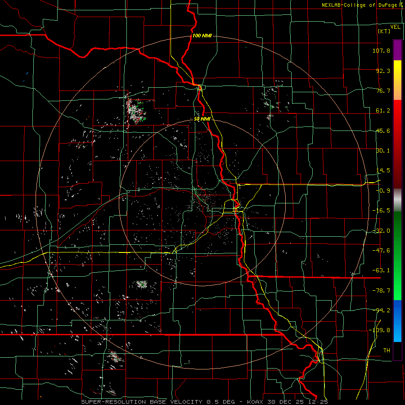Select the -109.8 scale value

click(x=380, y=330)
